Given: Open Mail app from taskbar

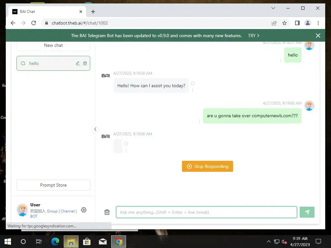Looking at the screenshot, I should coord(103,242).
